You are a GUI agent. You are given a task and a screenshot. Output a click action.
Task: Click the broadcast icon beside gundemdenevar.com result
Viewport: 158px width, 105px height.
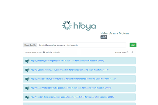[27, 97]
